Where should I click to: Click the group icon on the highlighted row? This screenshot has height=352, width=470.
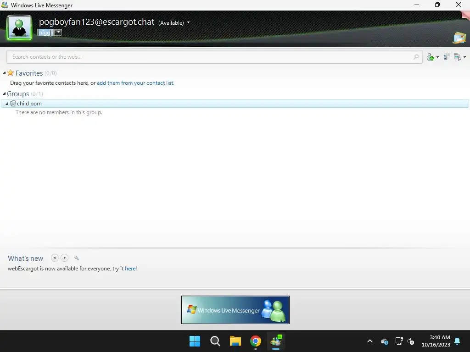tap(12, 104)
